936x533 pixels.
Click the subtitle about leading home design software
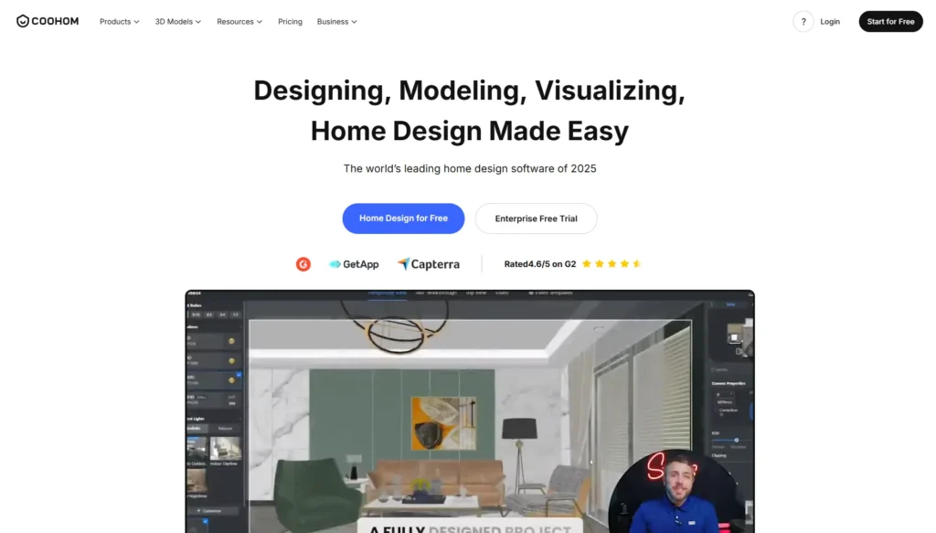click(470, 169)
